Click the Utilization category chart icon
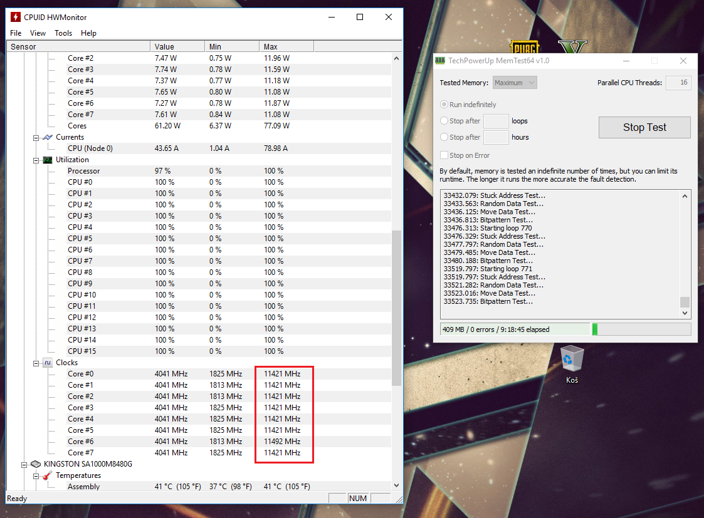This screenshot has height=518, width=704. [48, 160]
